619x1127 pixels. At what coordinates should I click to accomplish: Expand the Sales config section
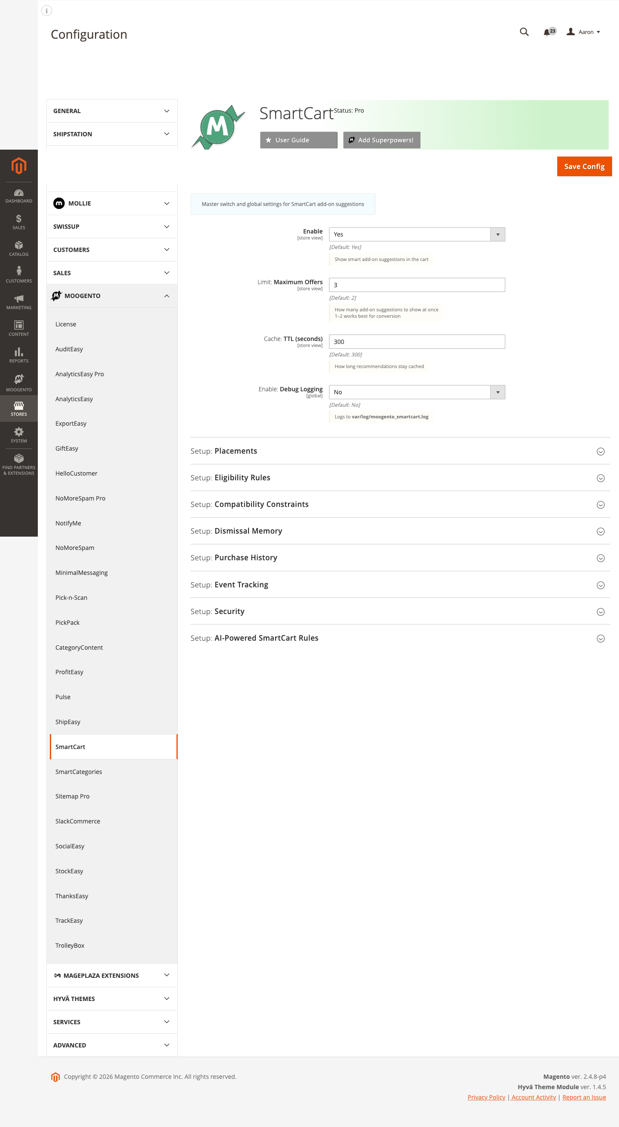(112, 273)
